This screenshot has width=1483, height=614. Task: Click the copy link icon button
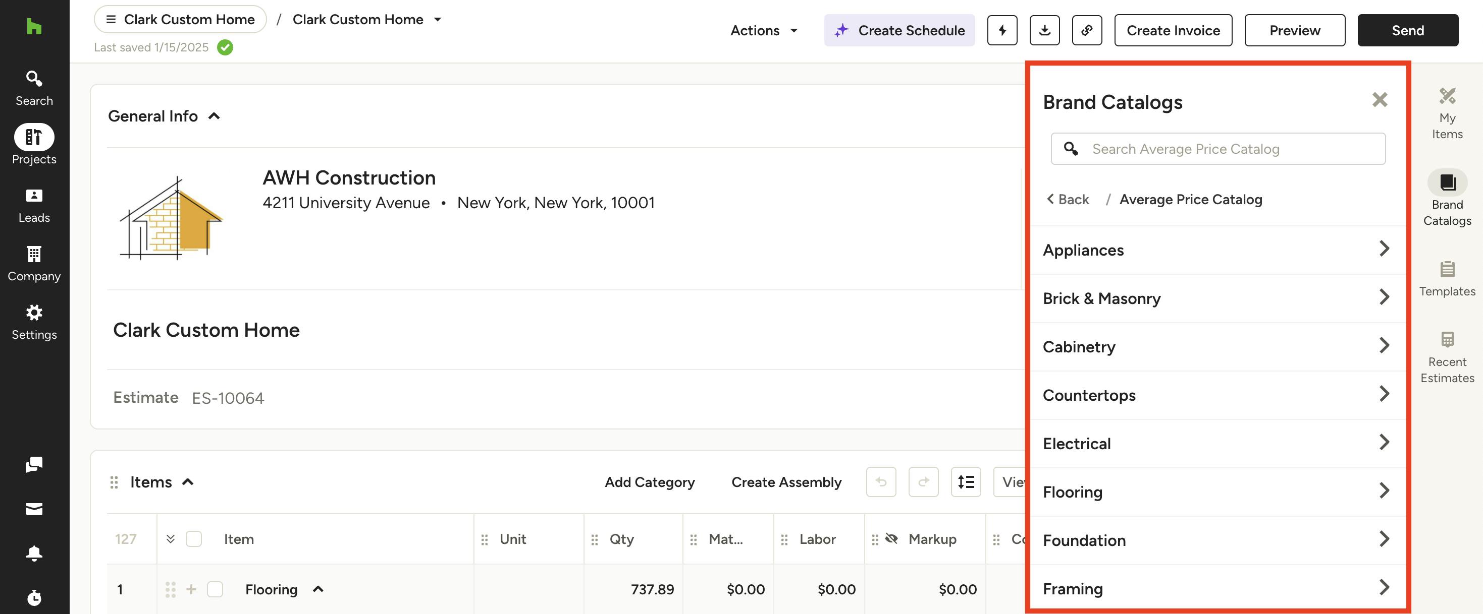1087,30
